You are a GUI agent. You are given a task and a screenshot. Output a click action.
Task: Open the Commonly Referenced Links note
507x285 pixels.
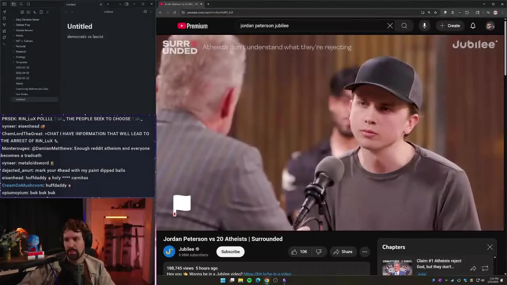pyautogui.click(x=32, y=89)
